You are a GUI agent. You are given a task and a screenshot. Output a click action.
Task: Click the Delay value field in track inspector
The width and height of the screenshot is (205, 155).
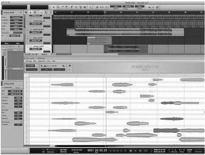[x=16, y=29]
